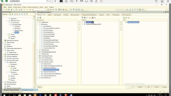Click the double right arrow between База данных and Таблицы

[x=79, y=25]
